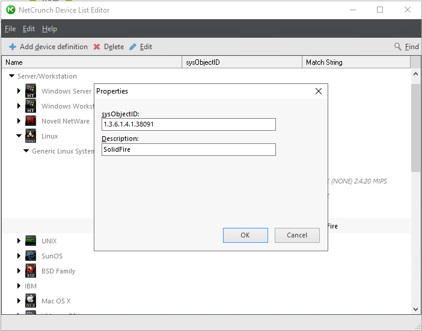This screenshot has height=331, width=422.
Task: Select the IBM tree label
Action: [31, 286]
